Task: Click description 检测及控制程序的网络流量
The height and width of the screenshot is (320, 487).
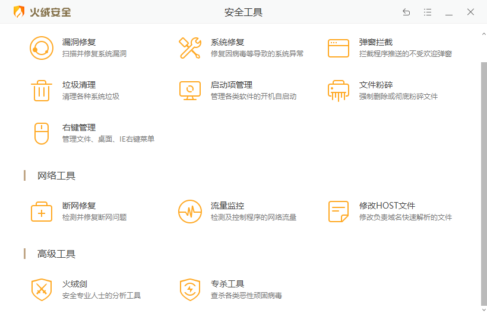Action: [254, 217]
